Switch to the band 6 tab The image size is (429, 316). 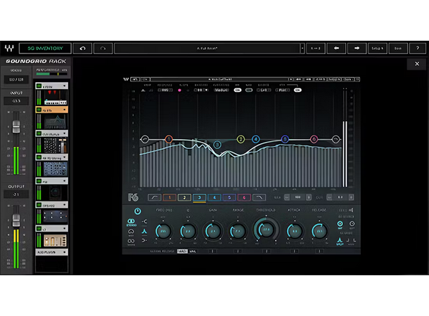244,197
